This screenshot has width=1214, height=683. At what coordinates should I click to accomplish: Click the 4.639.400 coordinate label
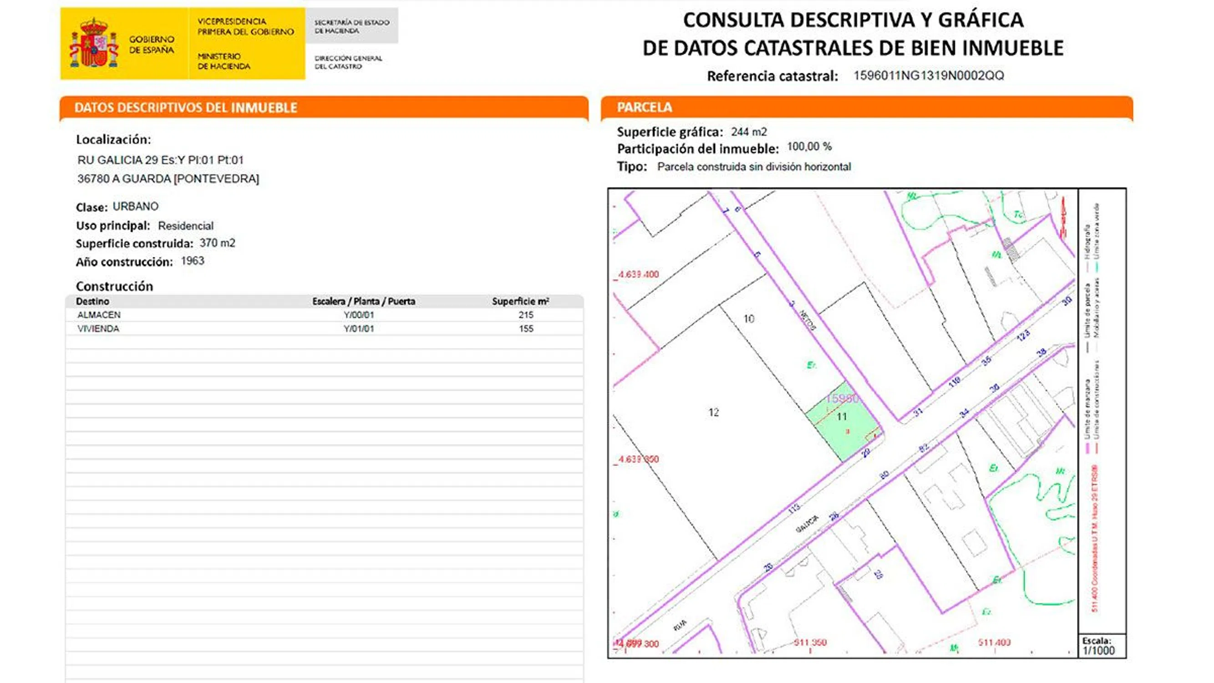click(639, 274)
